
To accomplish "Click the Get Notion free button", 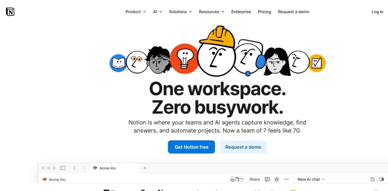I will point(191,147).
